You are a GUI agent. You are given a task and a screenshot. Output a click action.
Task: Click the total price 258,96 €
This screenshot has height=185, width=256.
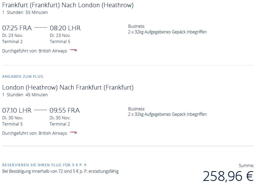[x=228, y=176]
